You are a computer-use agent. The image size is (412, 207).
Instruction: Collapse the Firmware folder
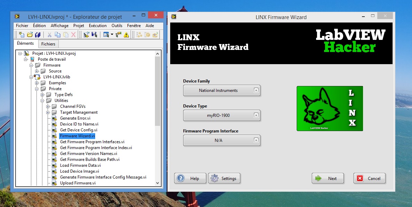(x=31, y=65)
